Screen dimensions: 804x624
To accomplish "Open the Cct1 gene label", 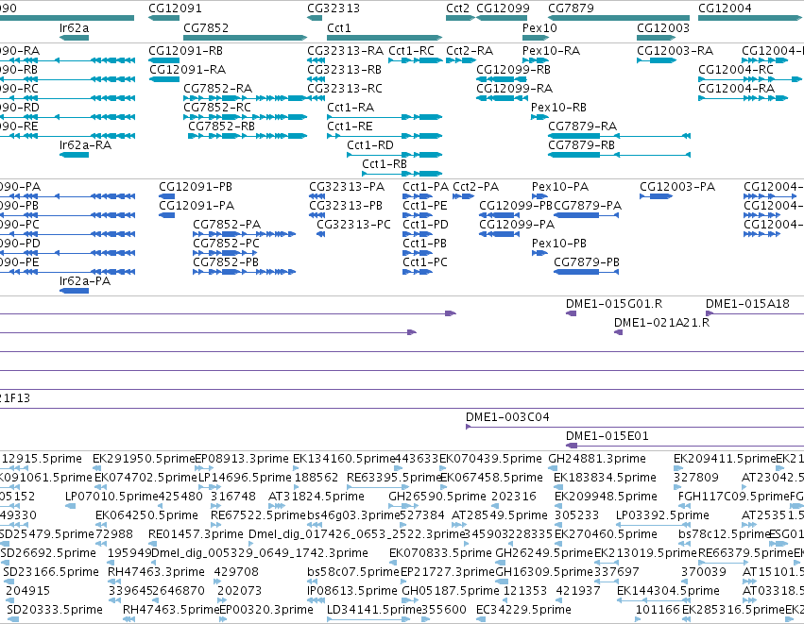I will coord(339,27).
